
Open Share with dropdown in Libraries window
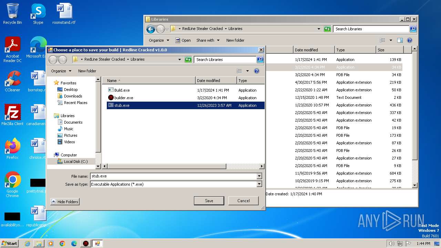208,40
